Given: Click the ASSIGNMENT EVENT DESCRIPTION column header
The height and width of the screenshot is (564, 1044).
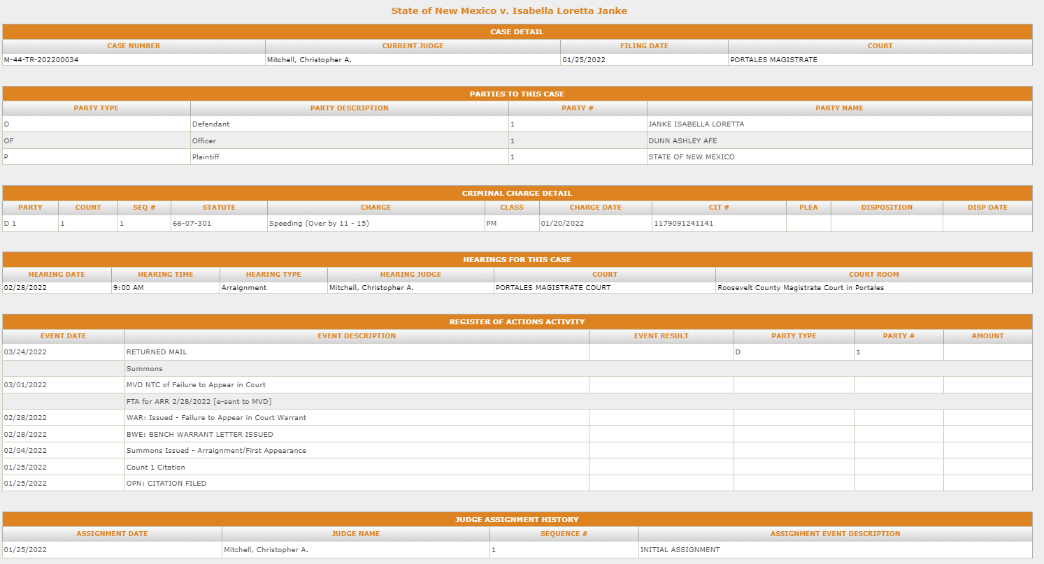Looking at the screenshot, I should tap(835, 534).
